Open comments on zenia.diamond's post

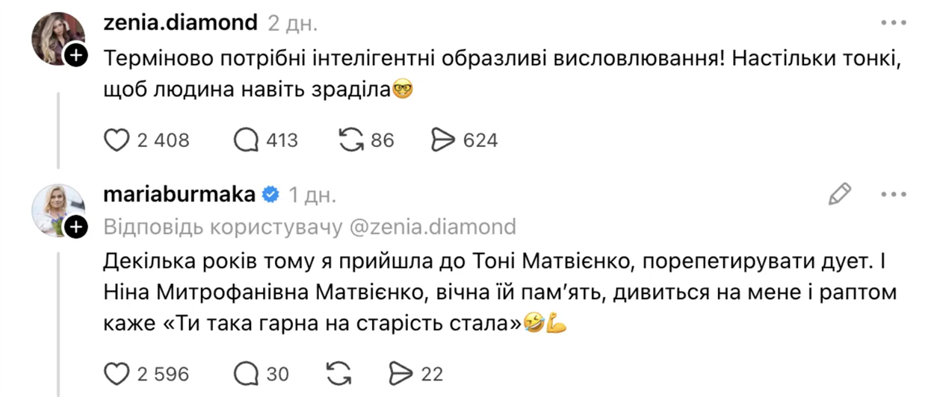(246, 140)
